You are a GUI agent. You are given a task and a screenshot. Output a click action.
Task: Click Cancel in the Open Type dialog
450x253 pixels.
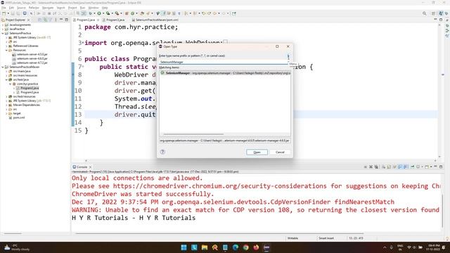(280, 152)
